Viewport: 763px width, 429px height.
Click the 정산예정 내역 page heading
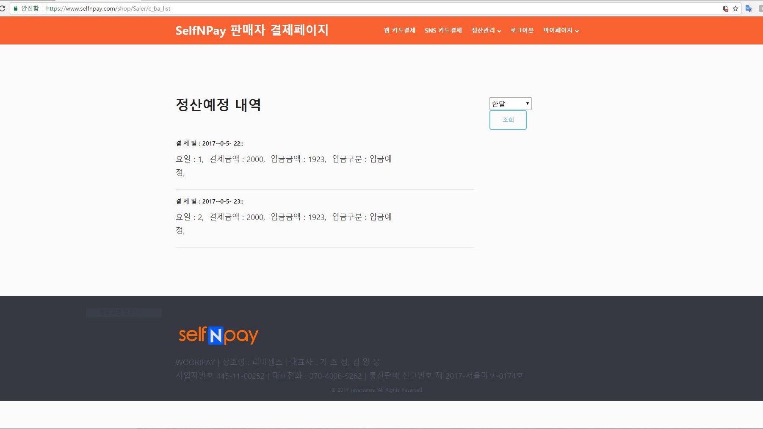pyautogui.click(x=218, y=105)
